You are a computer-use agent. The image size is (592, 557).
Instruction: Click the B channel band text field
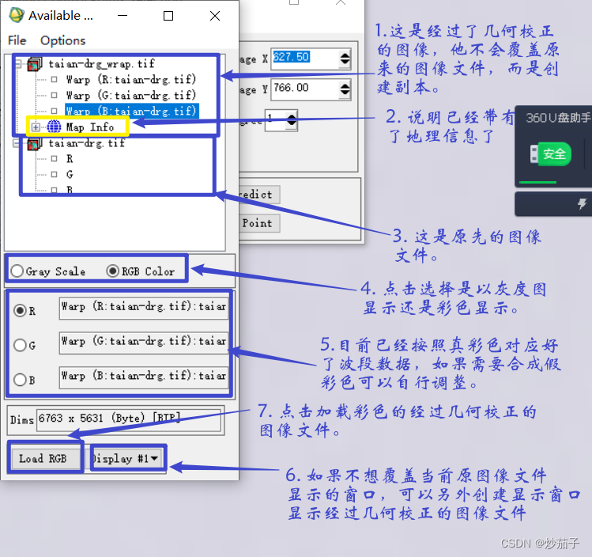click(x=144, y=378)
